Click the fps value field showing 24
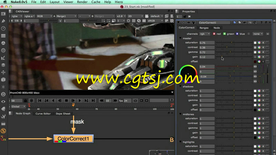This screenshot has width=276, height=155. [x=127, y=101]
